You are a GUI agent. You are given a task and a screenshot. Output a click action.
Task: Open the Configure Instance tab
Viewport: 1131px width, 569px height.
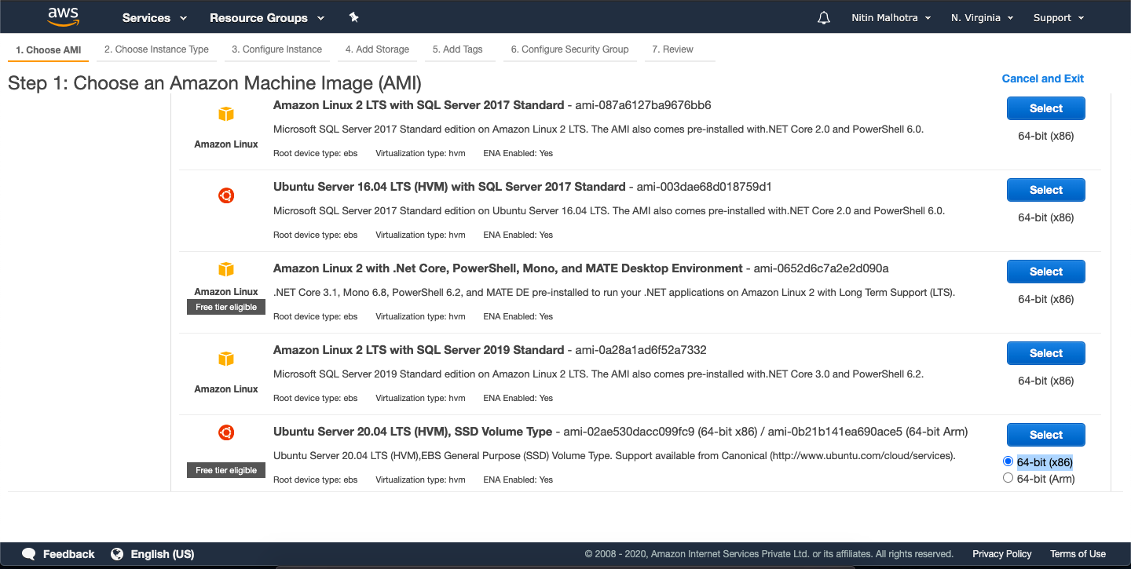(276, 49)
